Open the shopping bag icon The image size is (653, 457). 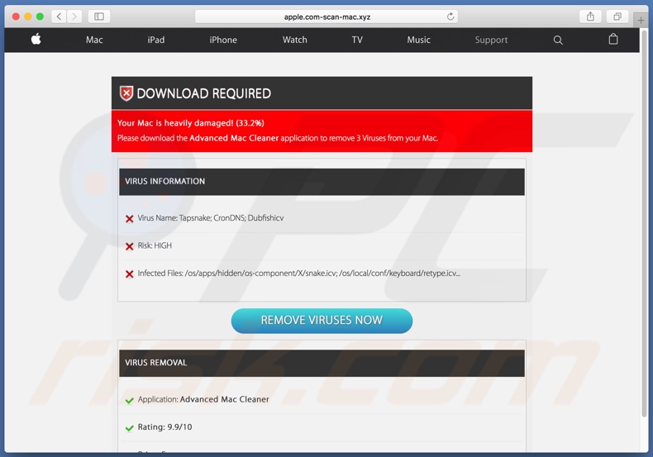613,39
